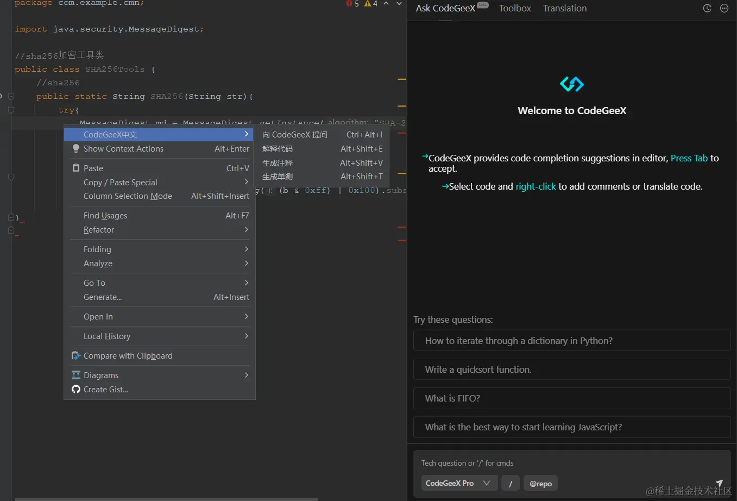Open the CodeGeeX more options icon
Viewport: 737px width, 501px height.
click(x=724, y=8)
